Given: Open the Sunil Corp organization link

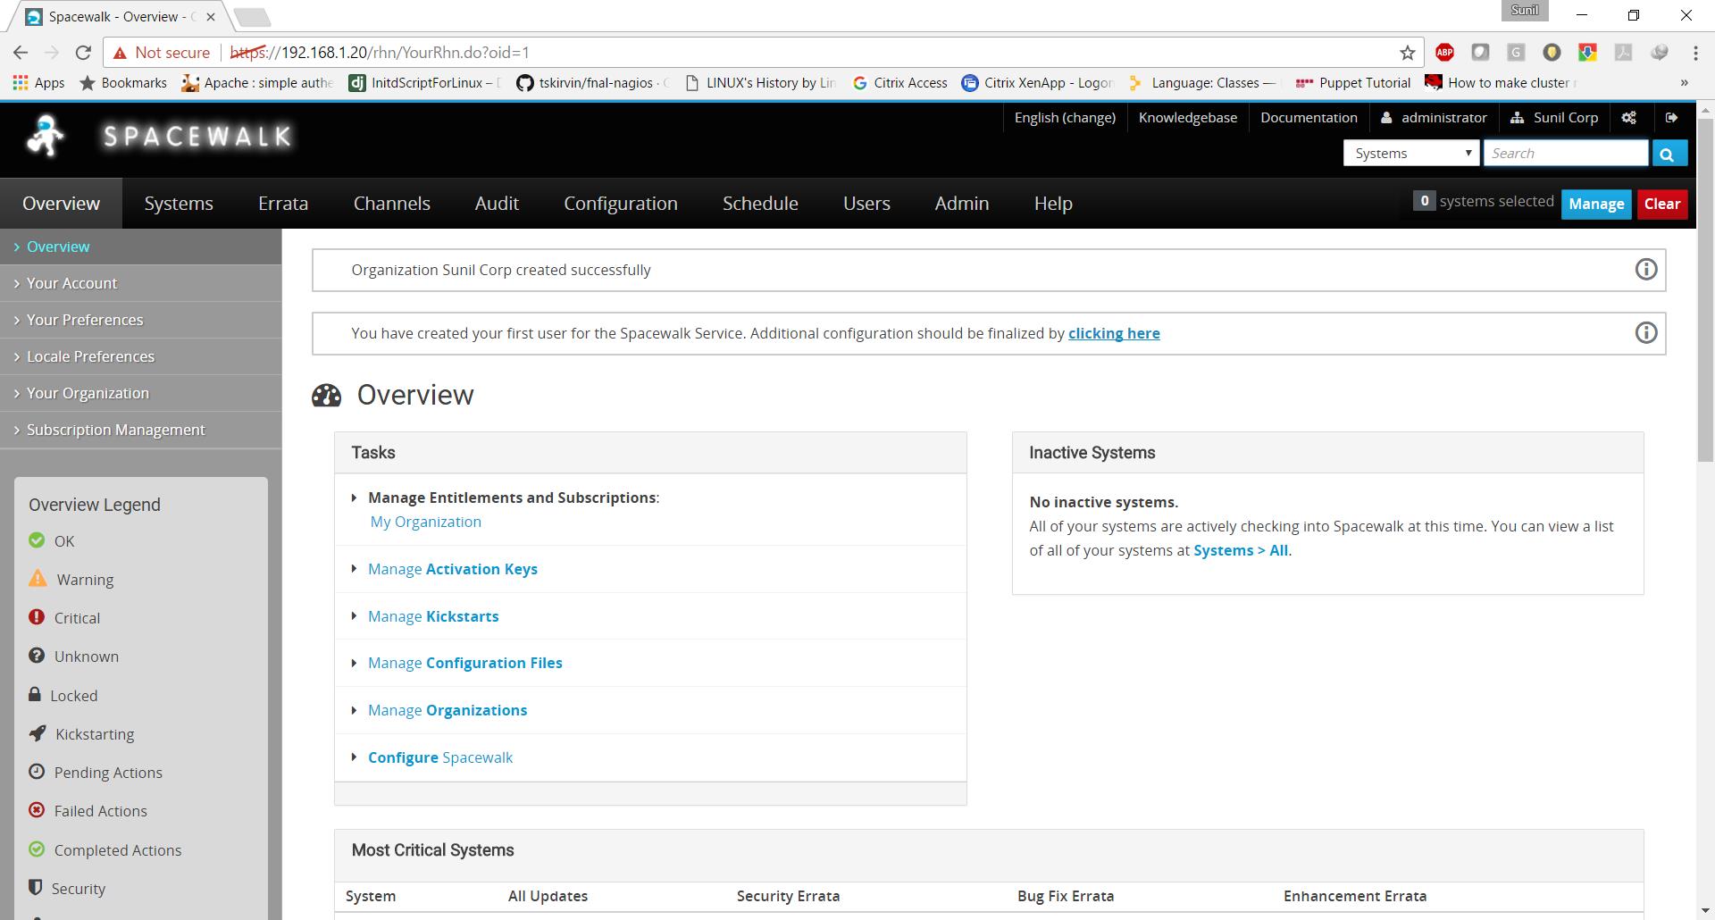Looking at the screenshot, I should pyautogui.click(x=1554, y=118).
